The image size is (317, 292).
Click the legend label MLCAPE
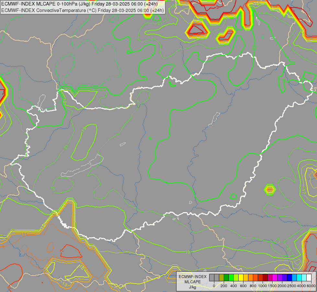193,282
